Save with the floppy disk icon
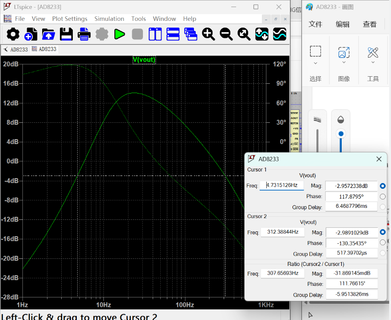 [x=66, y=34]
